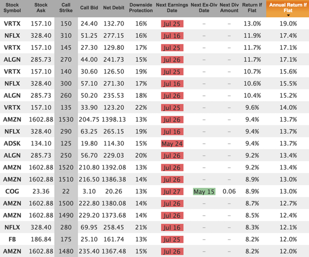Select ALGN symbol in the 250 strike row
The image size is (309, 257).
click(x=12, y=155)
